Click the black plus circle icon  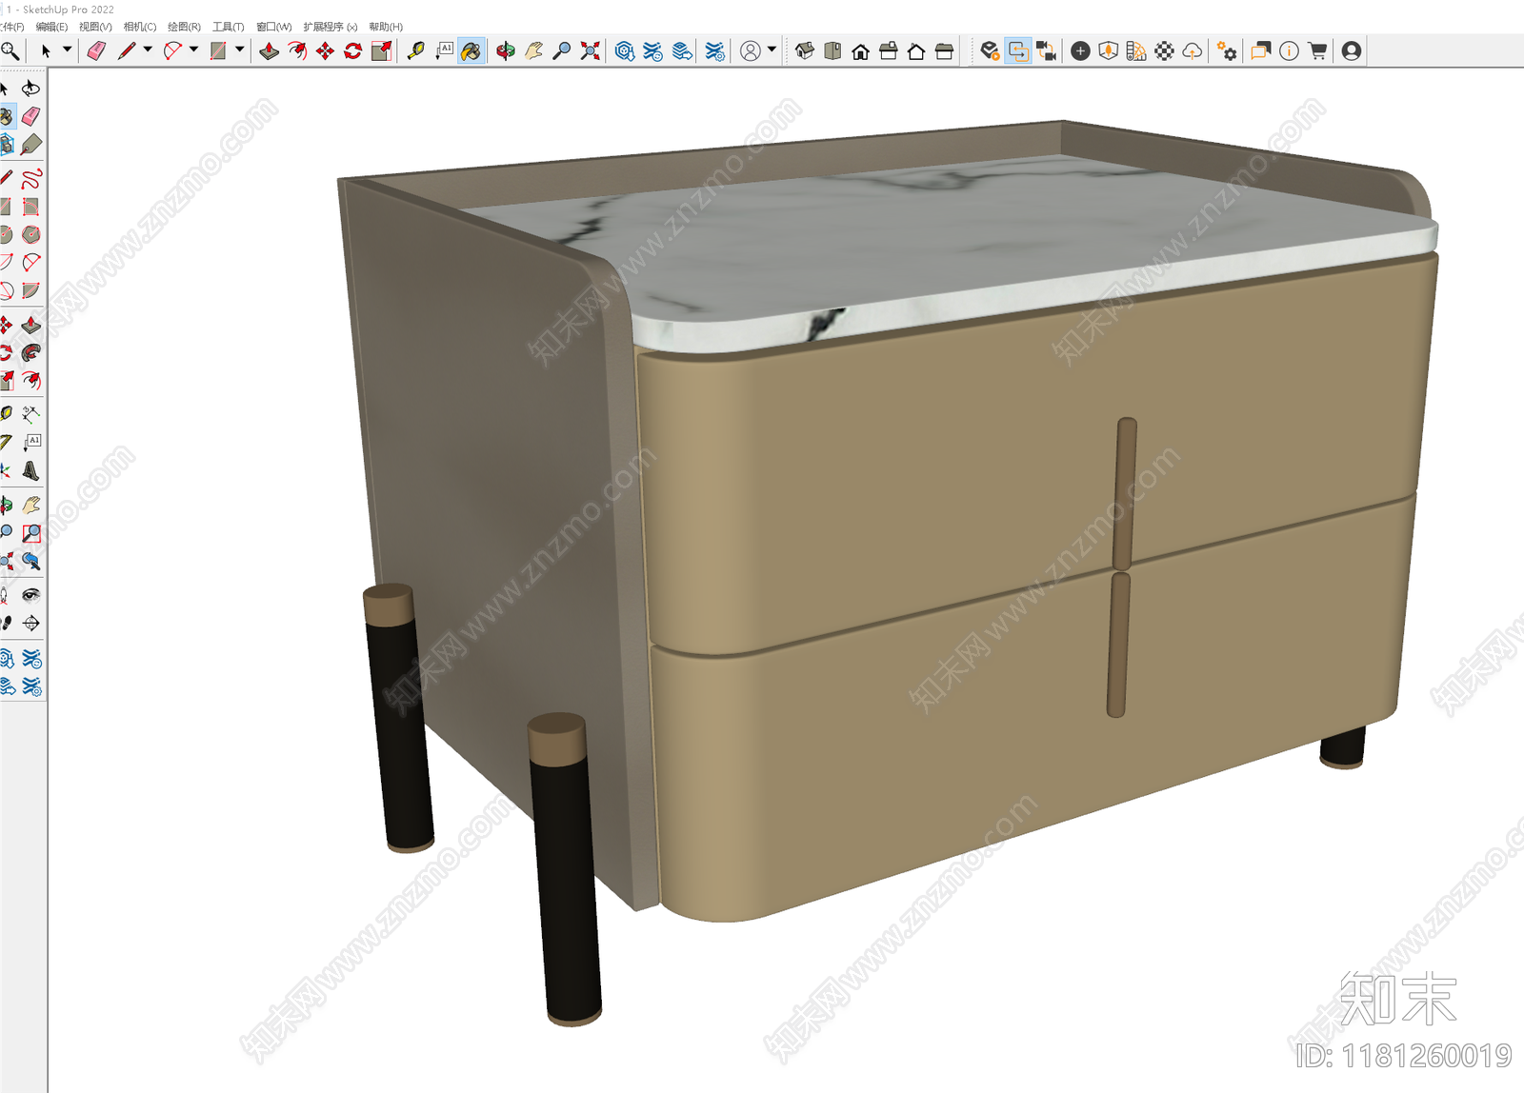(x=1080, y=51)
